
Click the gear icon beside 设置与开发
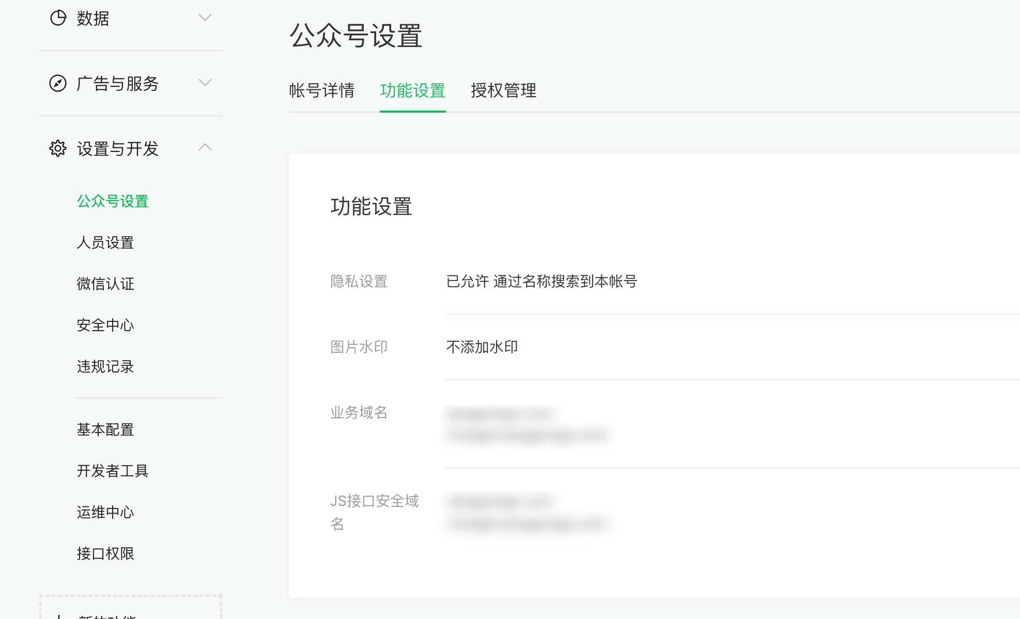pos(58,148)
